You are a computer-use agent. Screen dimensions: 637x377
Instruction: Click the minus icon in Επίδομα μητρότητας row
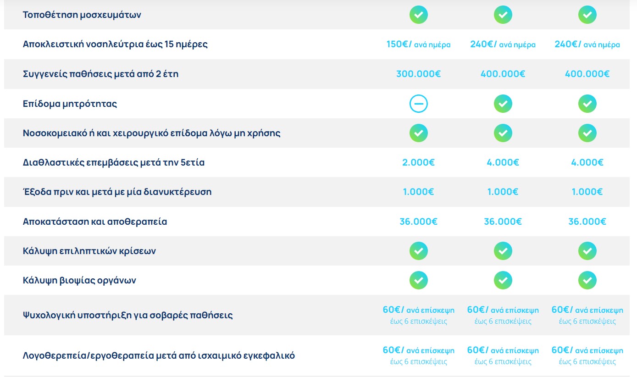click(418, 104)
